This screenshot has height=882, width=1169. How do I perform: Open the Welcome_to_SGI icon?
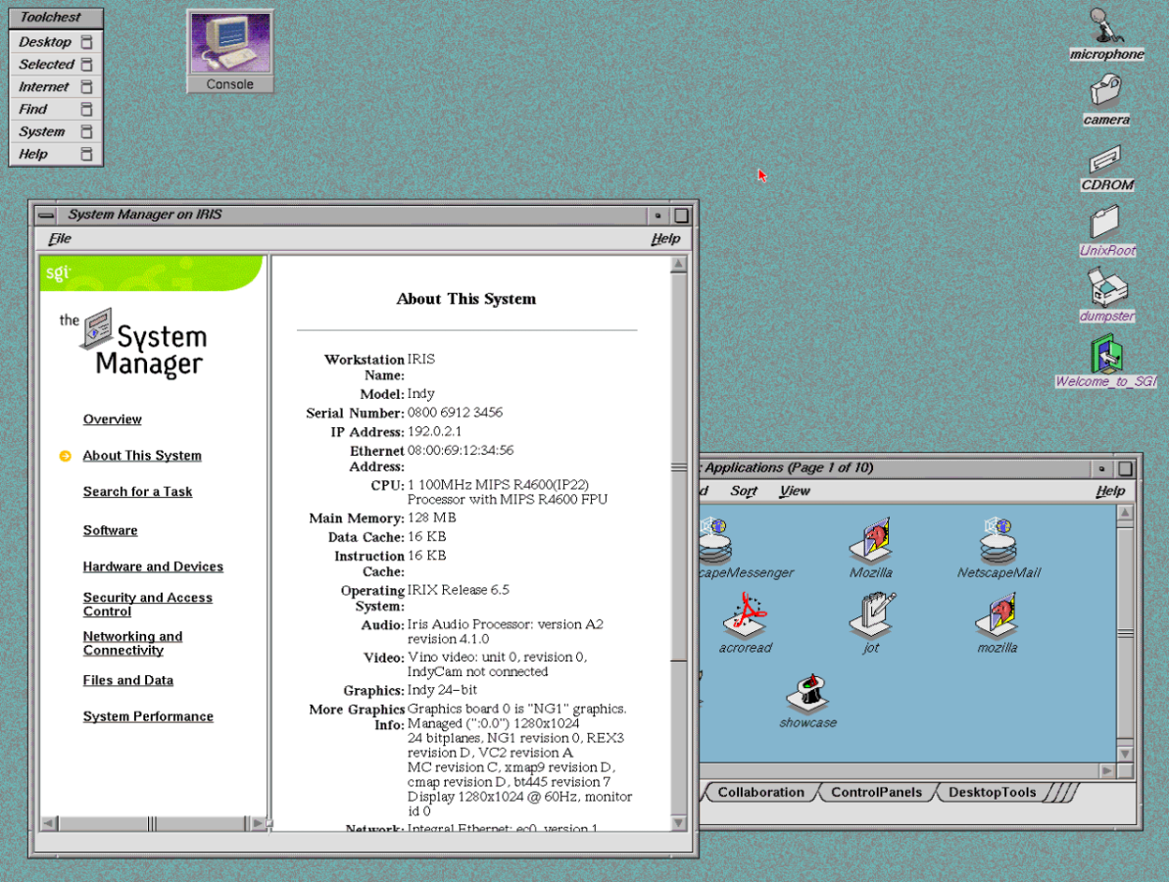(1105, 361)
